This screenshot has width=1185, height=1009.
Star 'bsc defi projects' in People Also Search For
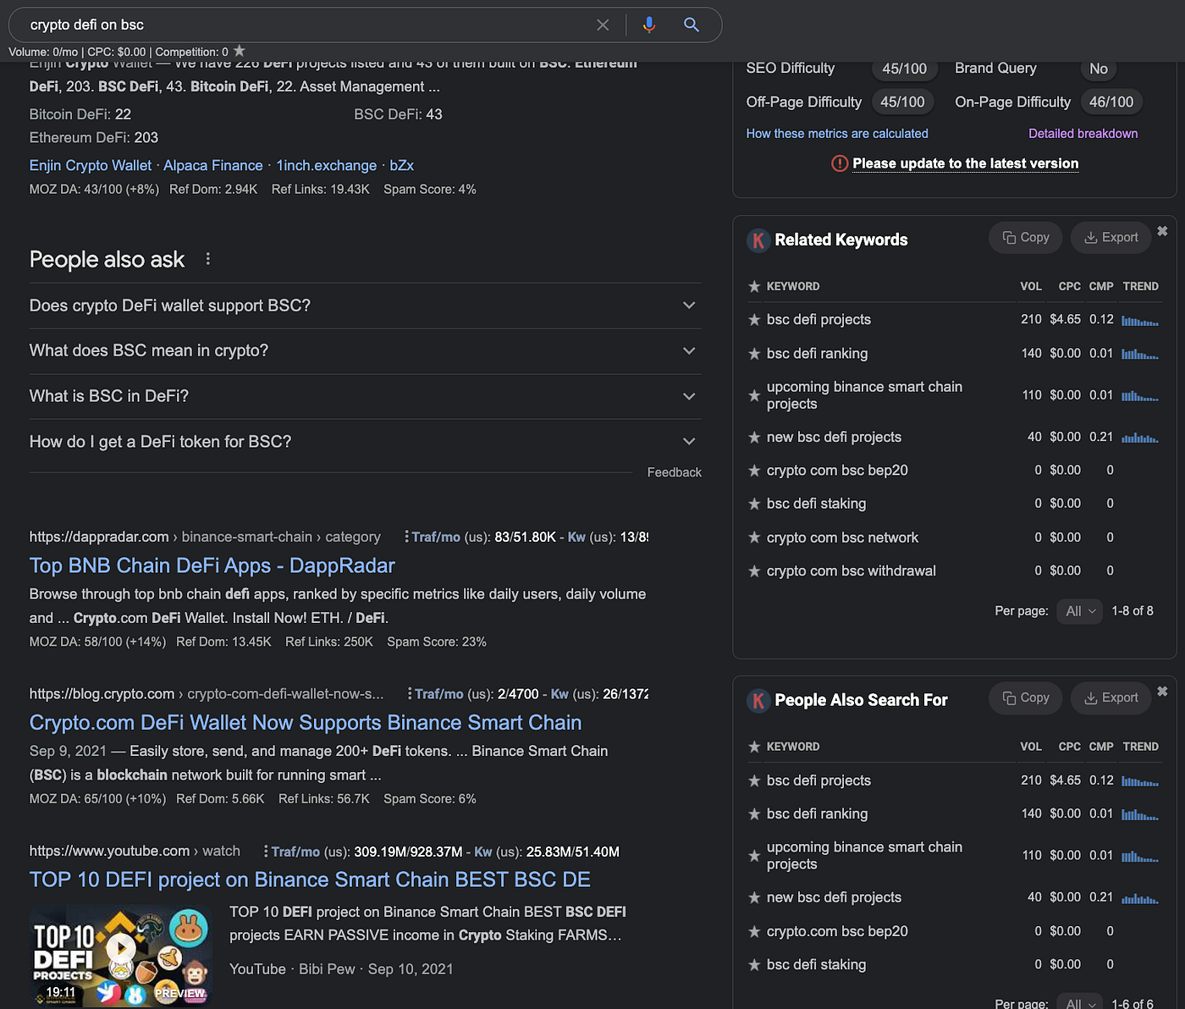tap(754, 780)
